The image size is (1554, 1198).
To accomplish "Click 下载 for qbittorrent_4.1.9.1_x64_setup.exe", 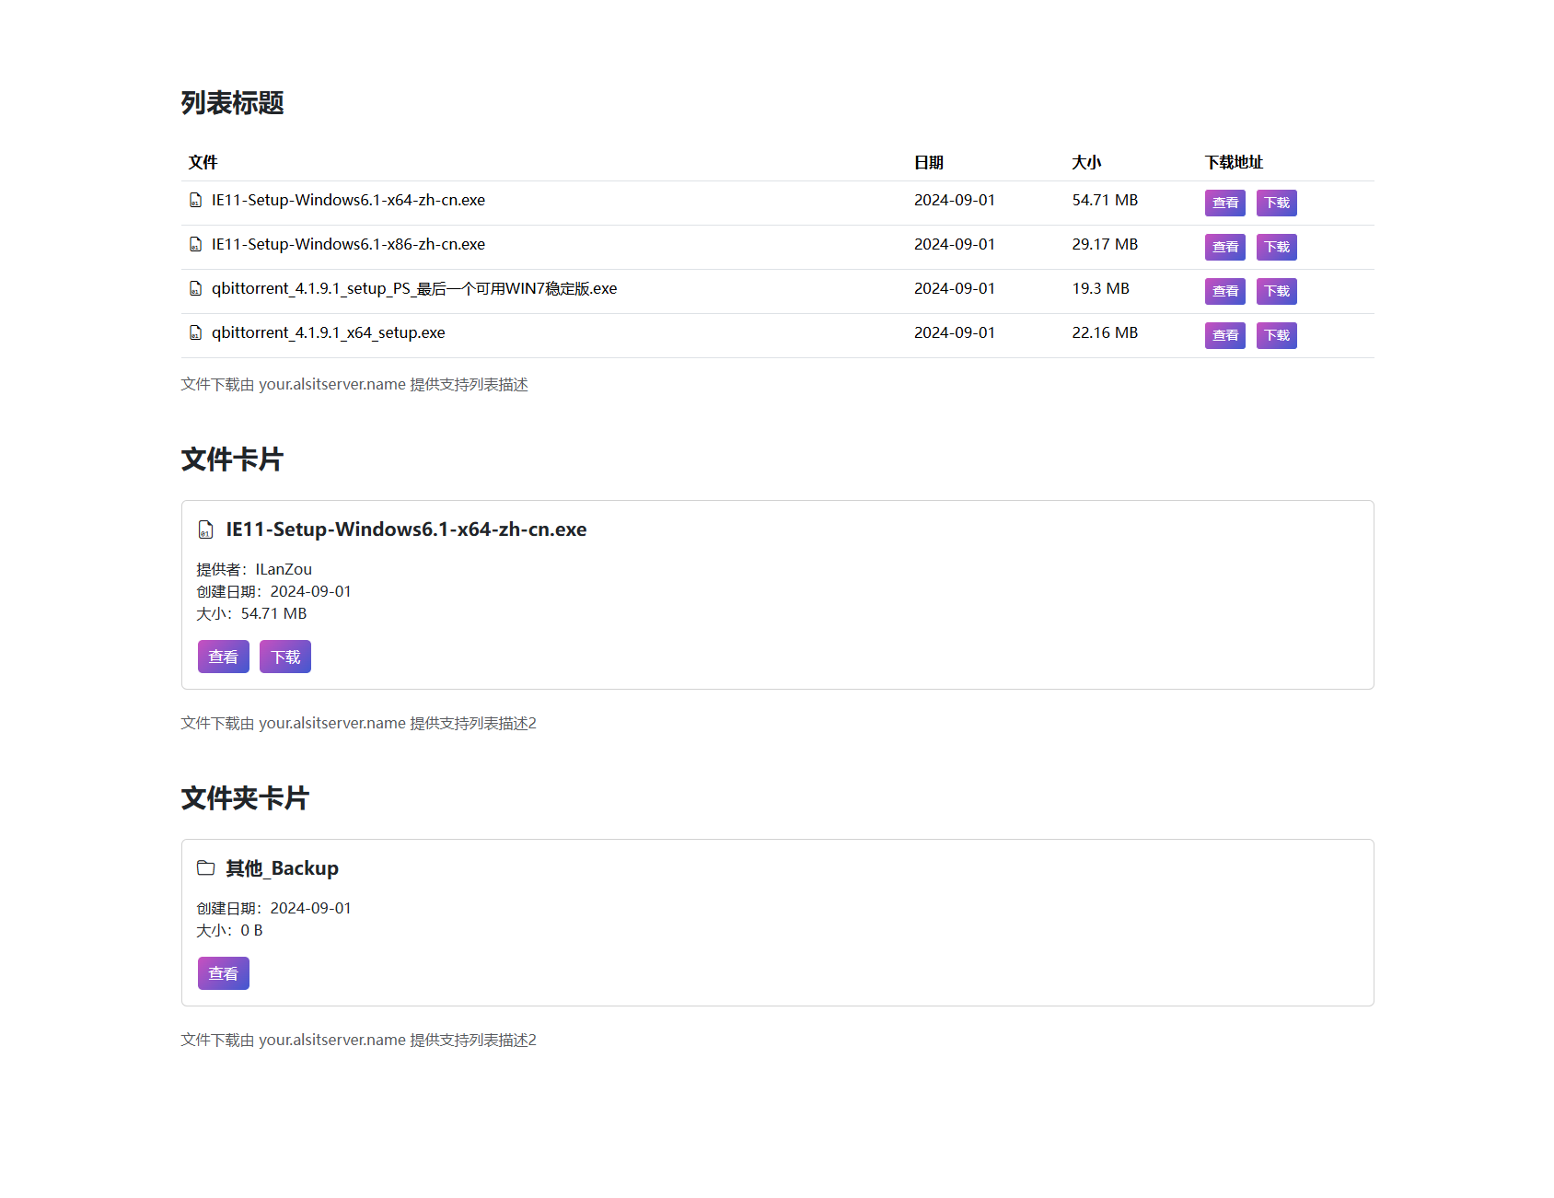I will point(1276,335).
